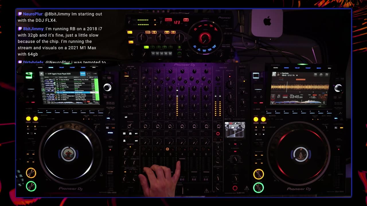Open NeuroPlur's username in chat
This screenshot has height=206, width=367.
coord(33,14)
